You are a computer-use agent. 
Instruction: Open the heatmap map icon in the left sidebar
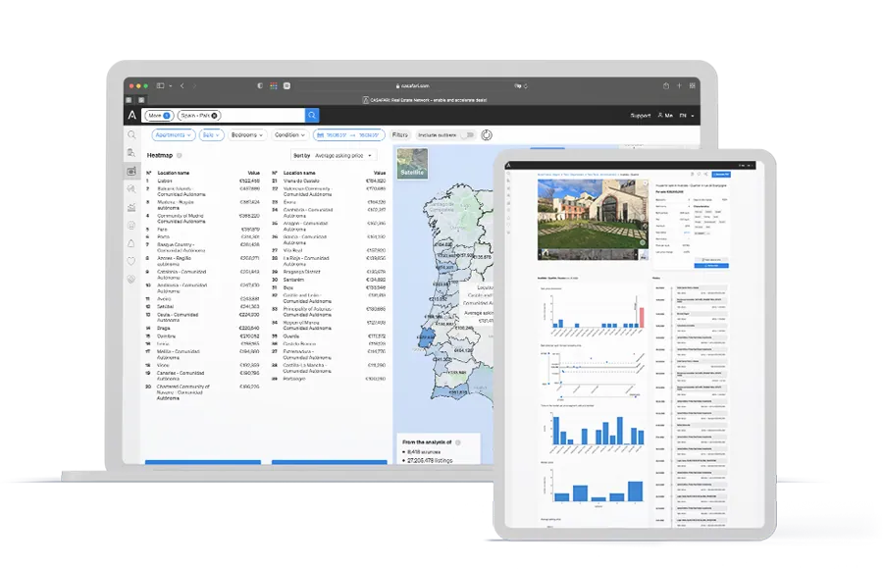(131, 172)
